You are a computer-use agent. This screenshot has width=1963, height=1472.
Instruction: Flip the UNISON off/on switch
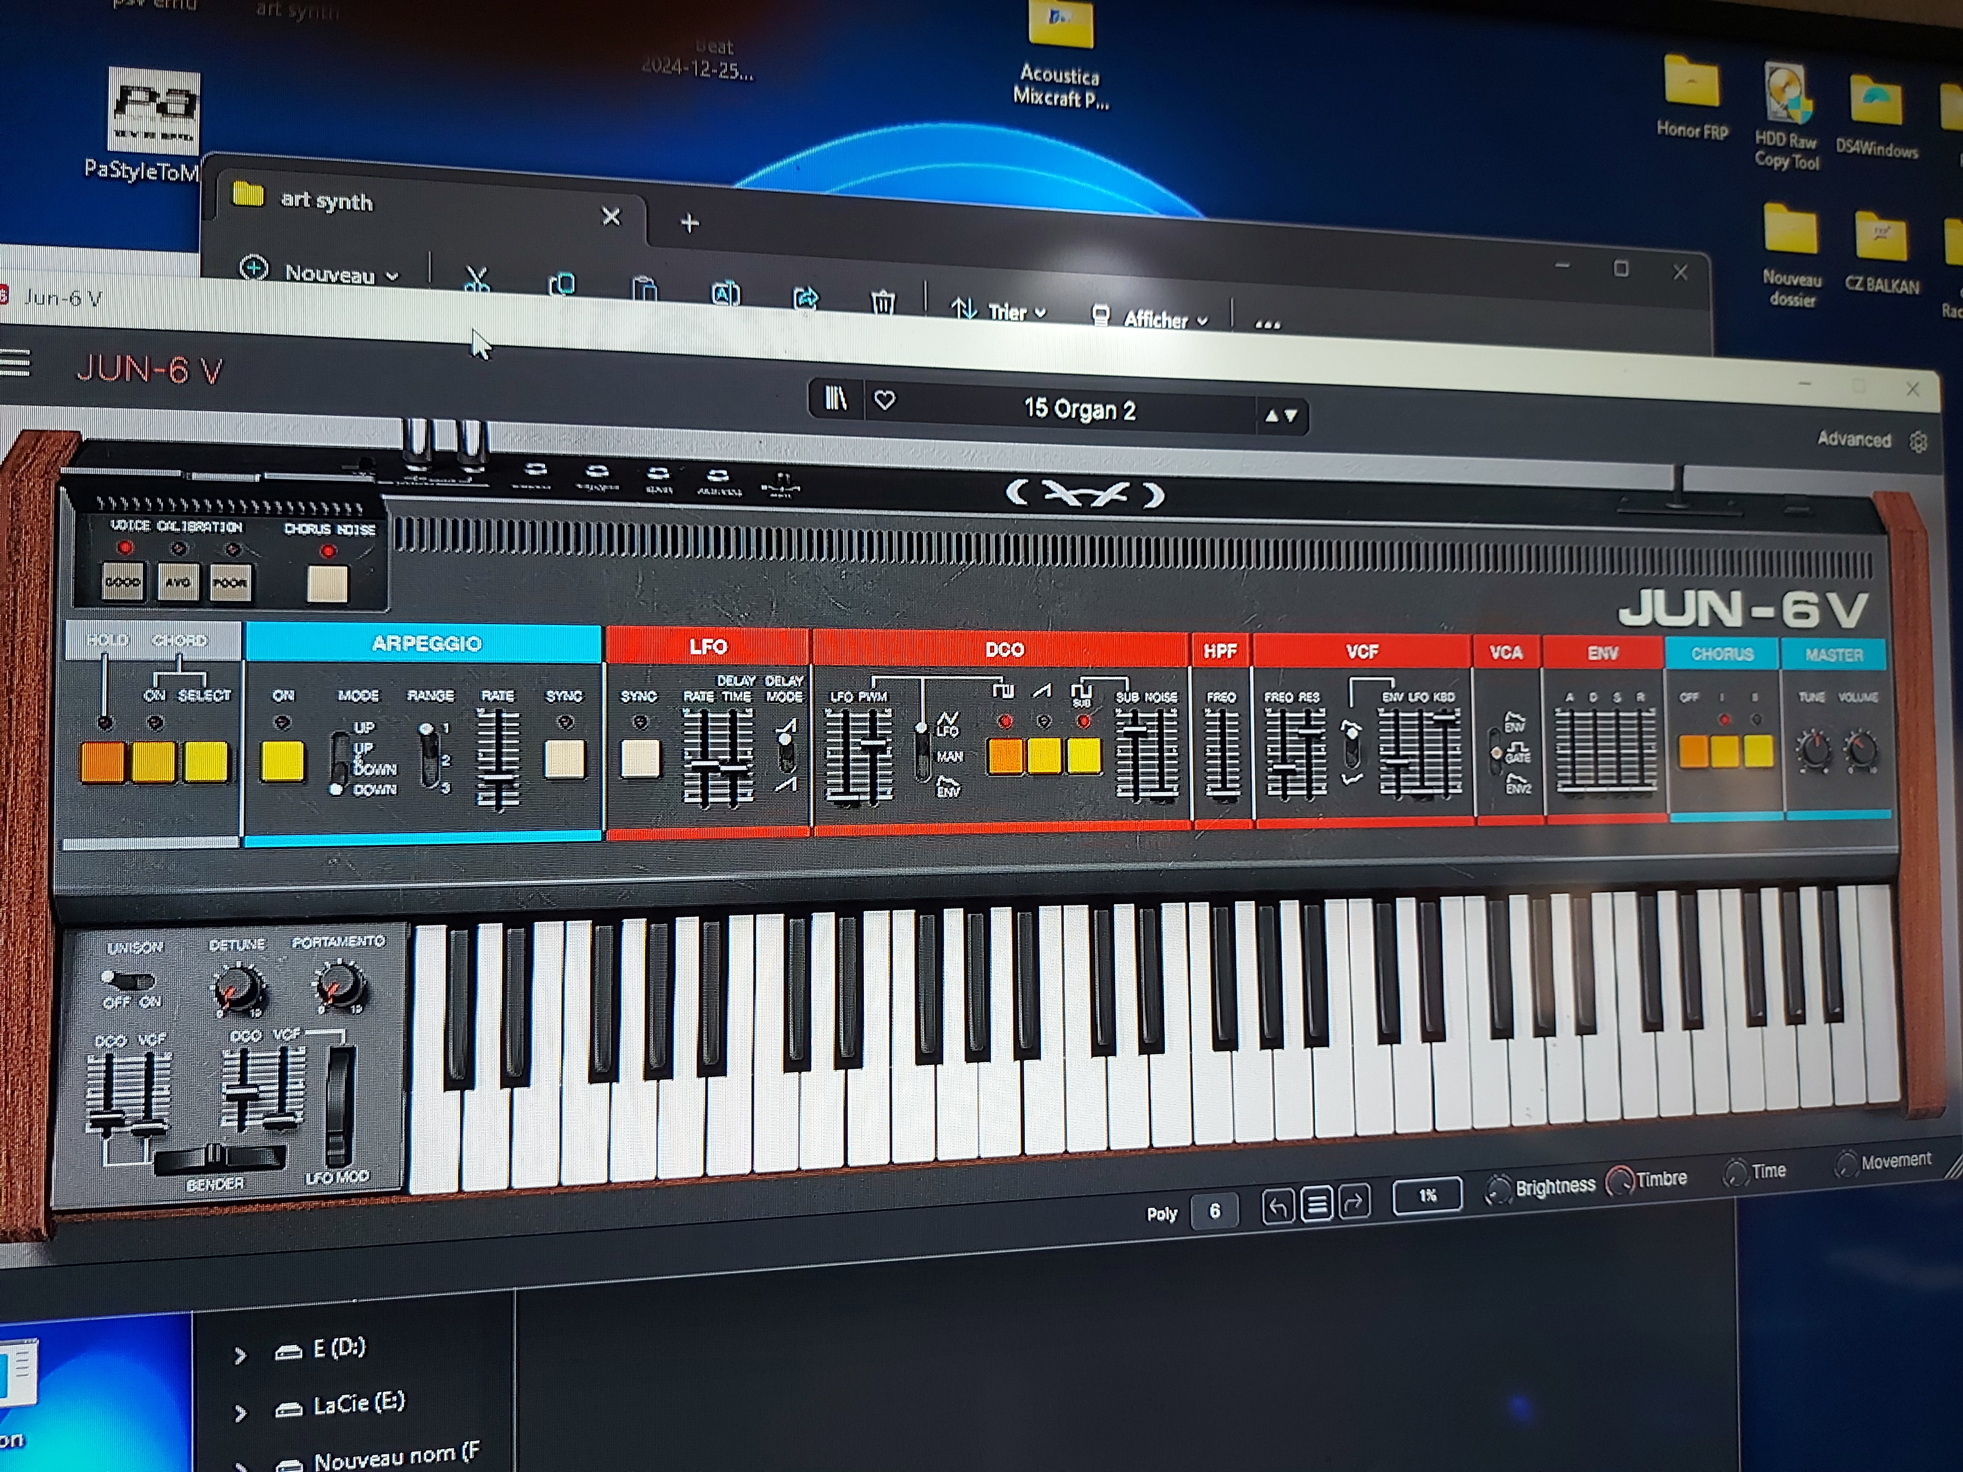(129, 981)
